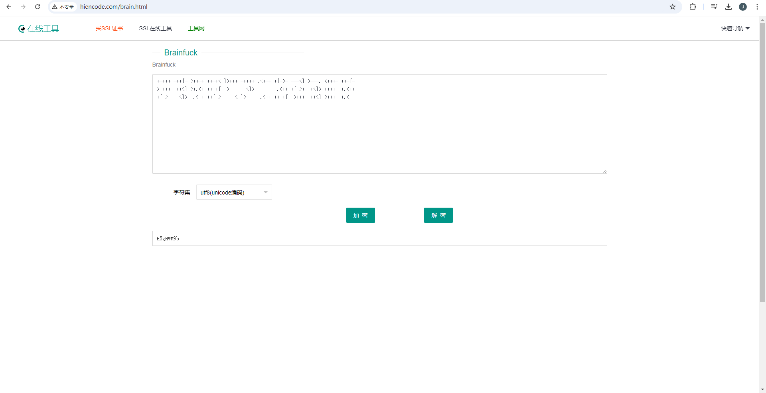Open the SSL在线工具 navigation item

(155, 28)
